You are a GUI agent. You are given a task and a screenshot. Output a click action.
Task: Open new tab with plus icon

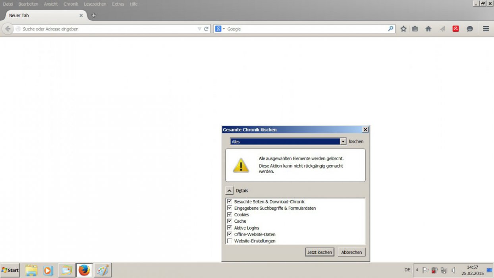(x=94, y=15)
